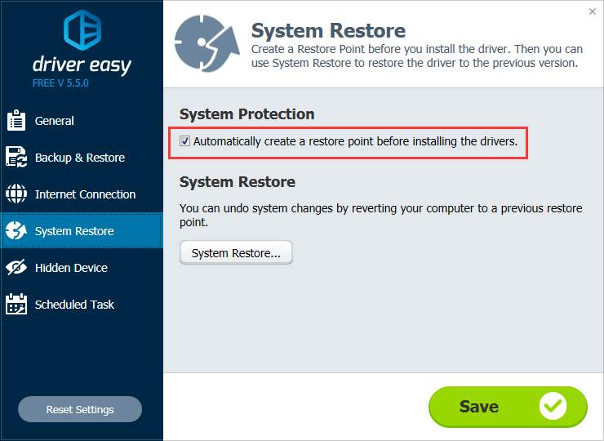Viewport: 604px width, 441px height.
Task: Save the settings with the green button
Action: click(508, 407)
